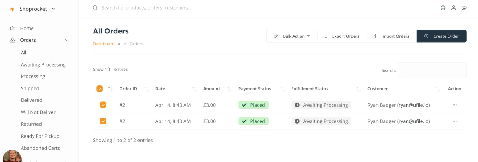Follow the Dashboard breadcrumb link

pos(104,44)
